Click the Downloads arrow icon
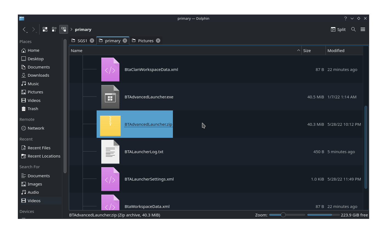 point(24,75)
